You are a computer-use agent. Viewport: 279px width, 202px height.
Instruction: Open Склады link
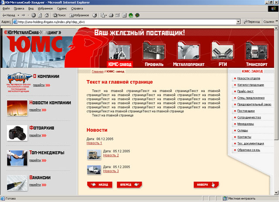click(242, 130)
